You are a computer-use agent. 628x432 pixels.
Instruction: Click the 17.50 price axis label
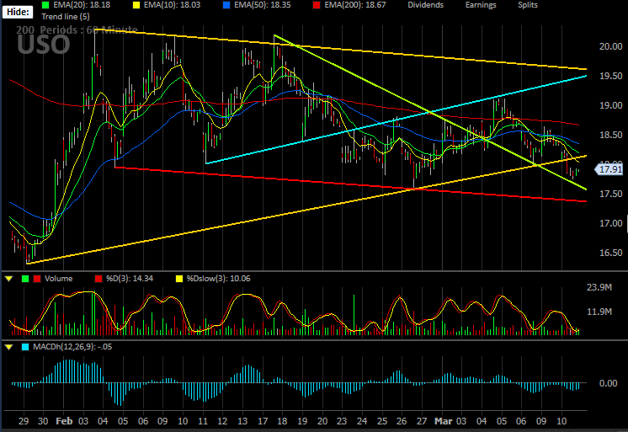click(611, 194)
